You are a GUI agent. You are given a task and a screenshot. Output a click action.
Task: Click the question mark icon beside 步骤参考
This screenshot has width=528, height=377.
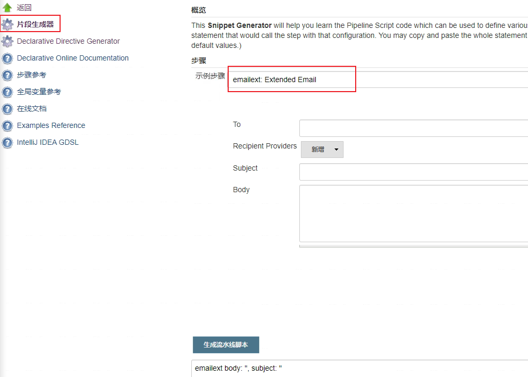[x=7, y=75]
